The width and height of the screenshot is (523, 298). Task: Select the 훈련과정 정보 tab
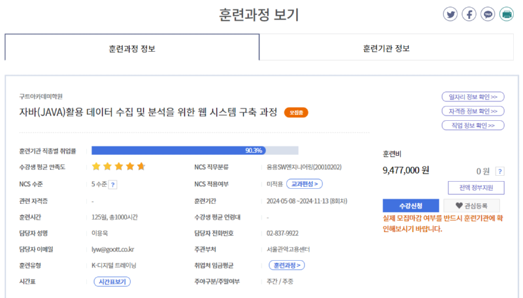(132, 47)
